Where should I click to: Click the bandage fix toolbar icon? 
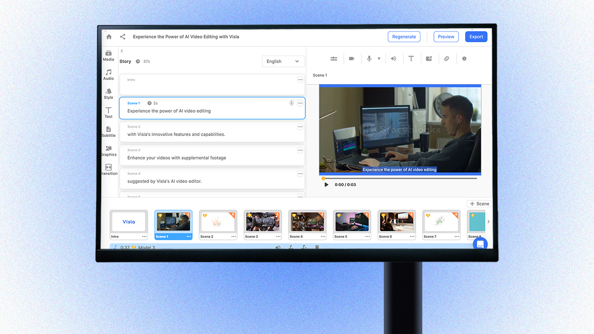[x=446, y=58]
